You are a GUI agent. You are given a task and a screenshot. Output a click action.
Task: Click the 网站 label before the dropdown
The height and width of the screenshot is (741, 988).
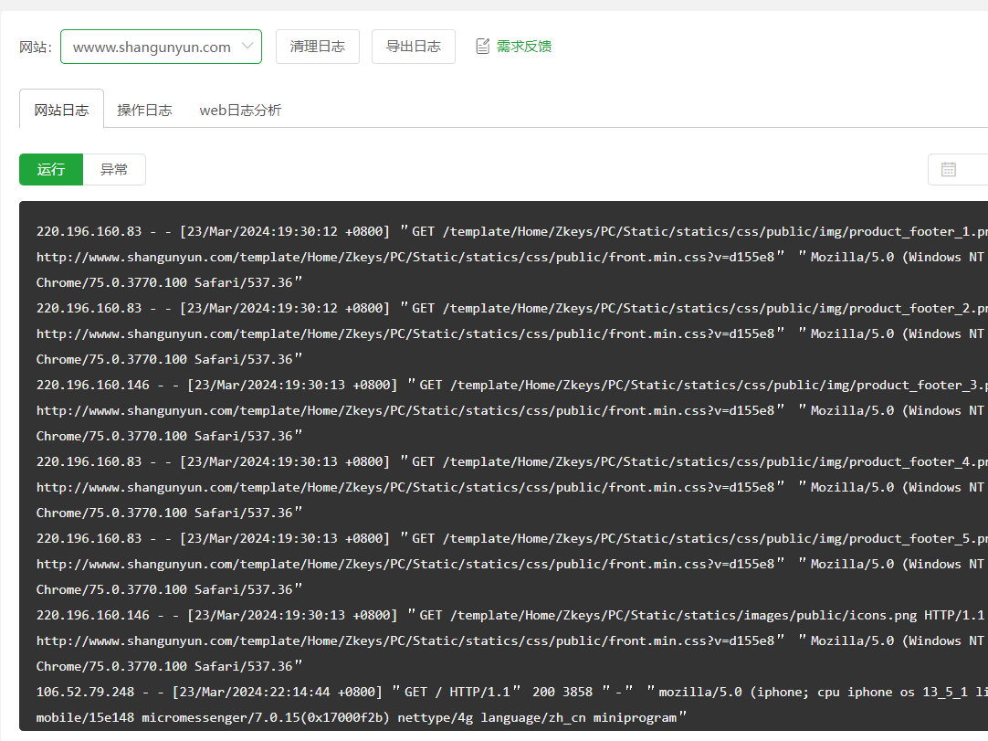35,48
